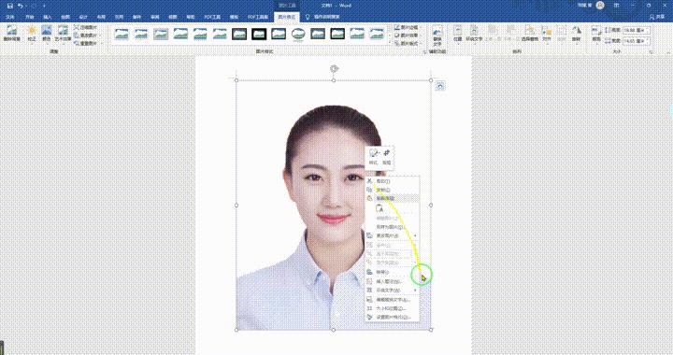Switch to the Insert tab
673x355 pixels.
click(x=48, y=17)
